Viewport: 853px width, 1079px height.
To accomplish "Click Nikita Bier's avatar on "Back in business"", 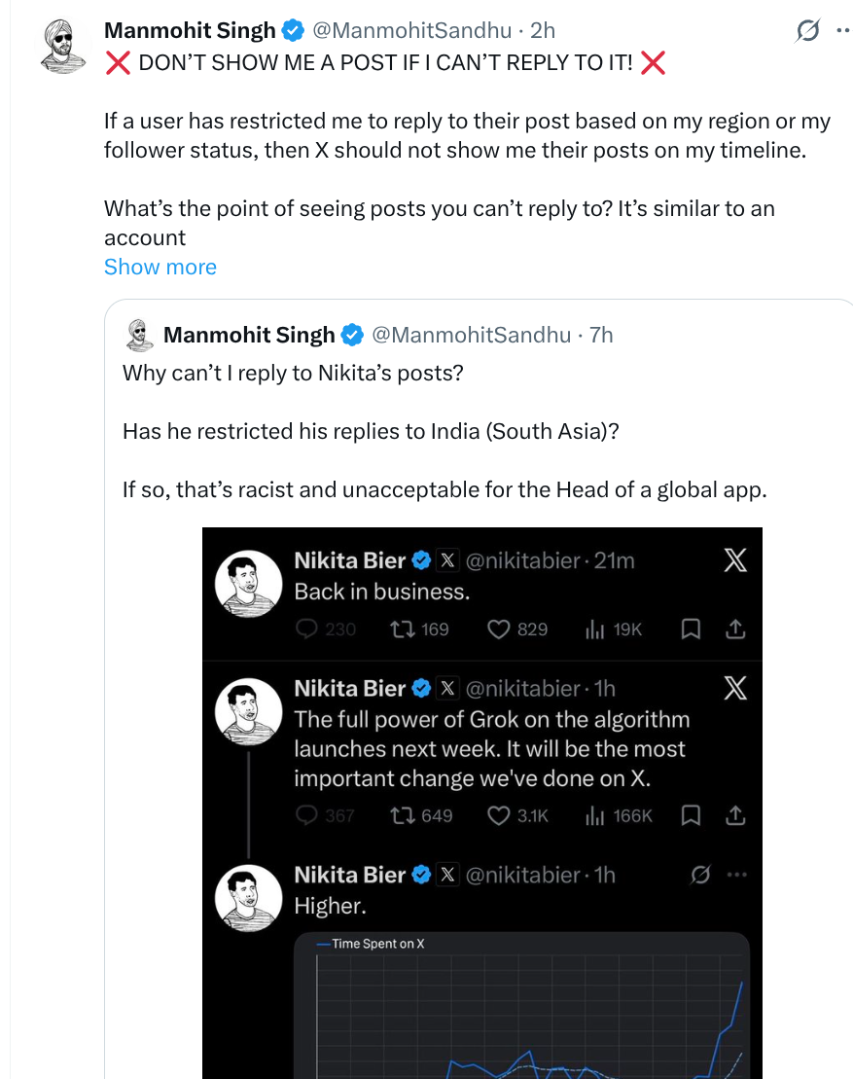I will (248, 584).
